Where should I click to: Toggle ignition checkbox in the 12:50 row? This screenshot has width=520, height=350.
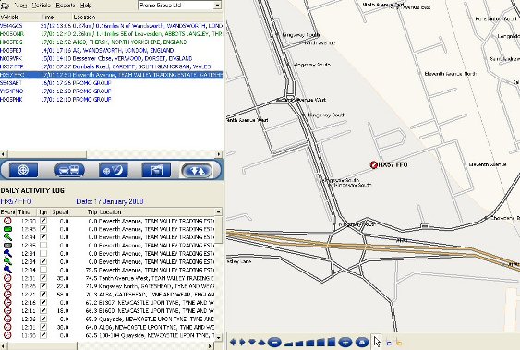(43, 221)
